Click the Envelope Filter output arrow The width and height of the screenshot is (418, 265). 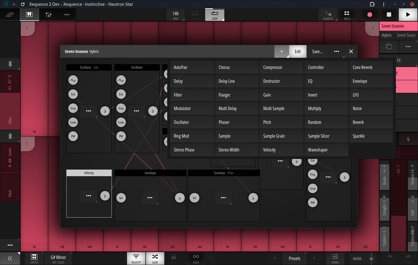click(x=253, y=198)
